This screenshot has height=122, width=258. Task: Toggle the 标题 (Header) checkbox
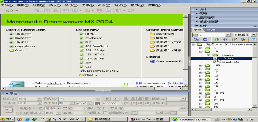[x=104, y=113]
